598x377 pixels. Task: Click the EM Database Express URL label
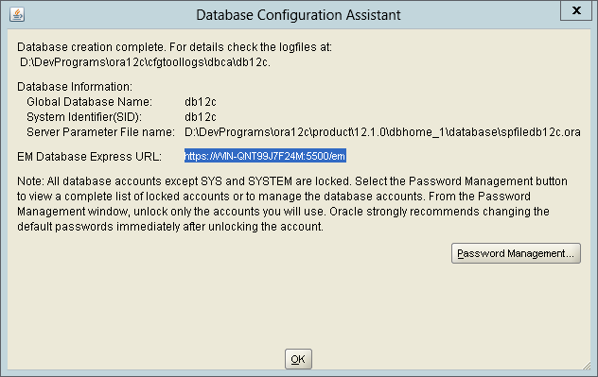click(89, 157)
